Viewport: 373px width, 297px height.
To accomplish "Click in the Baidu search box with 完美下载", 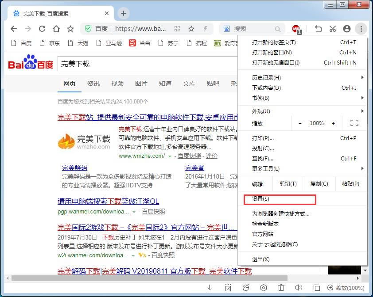I will tap(148, 64).
